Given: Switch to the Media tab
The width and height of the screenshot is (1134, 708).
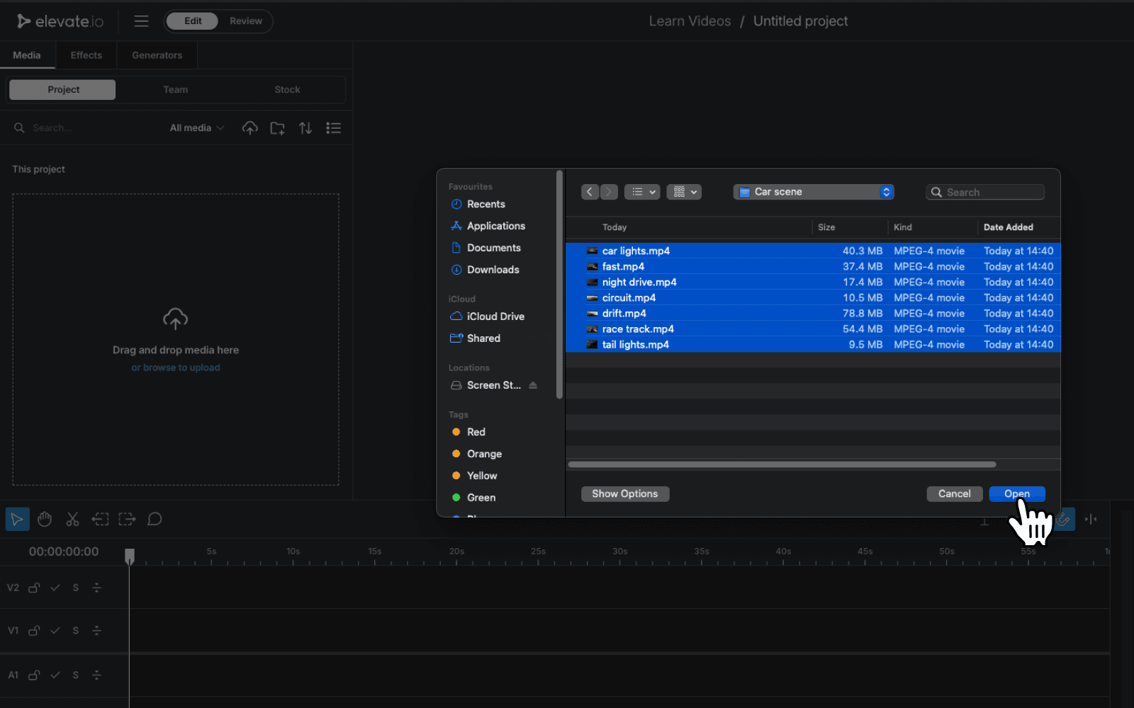Looking at the screenshot, I should [27, 55].
